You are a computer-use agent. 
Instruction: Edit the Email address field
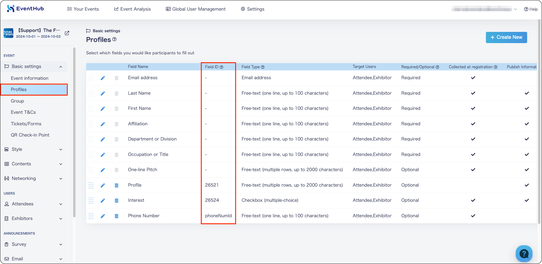coord(103,78)
